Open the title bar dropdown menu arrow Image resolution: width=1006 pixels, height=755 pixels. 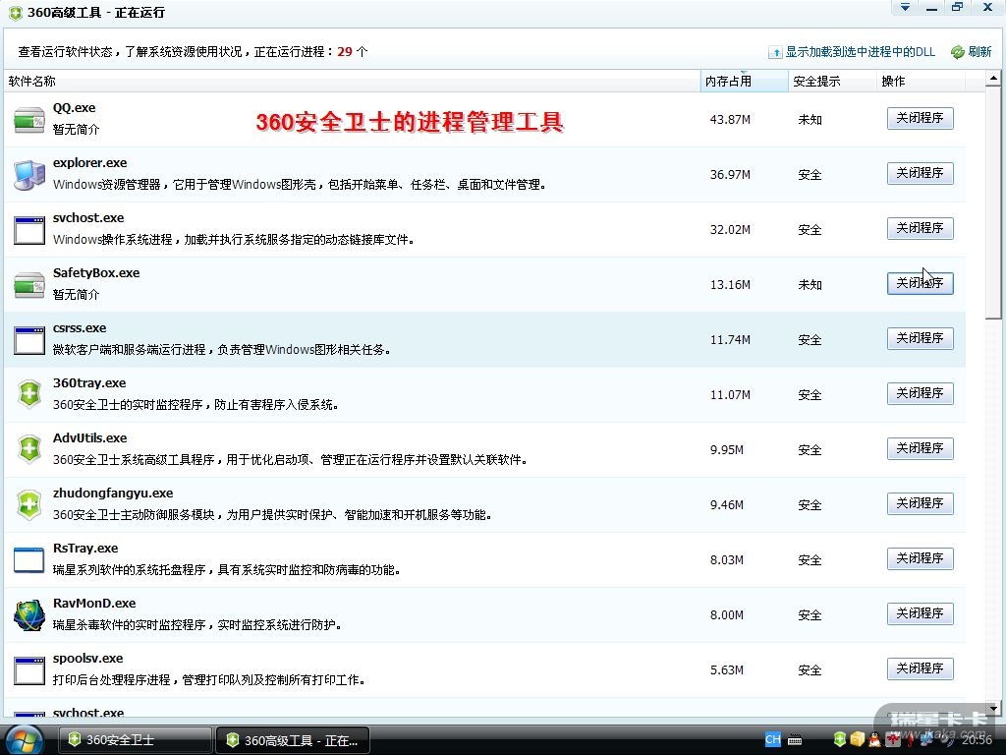tap(904, 8)
